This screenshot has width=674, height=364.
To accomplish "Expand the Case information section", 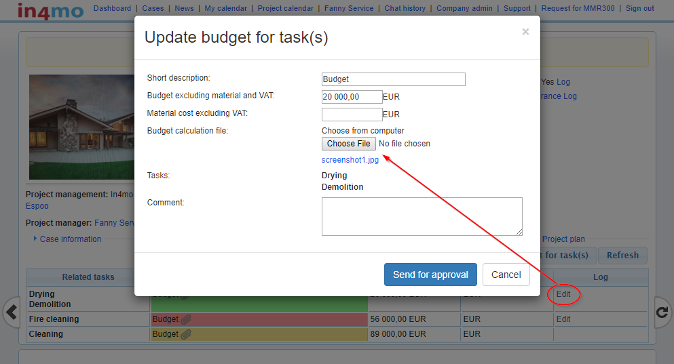I will coord(70,239).
